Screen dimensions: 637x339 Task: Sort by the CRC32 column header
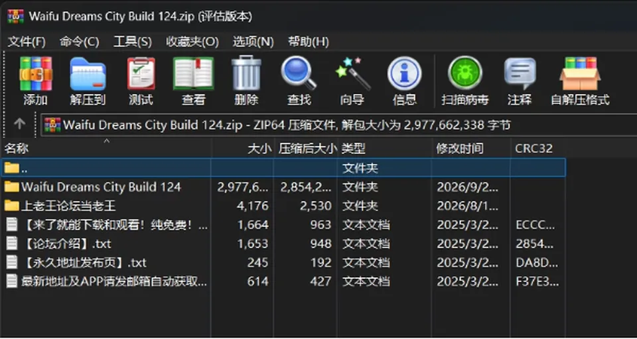click(x=538, y=149)
